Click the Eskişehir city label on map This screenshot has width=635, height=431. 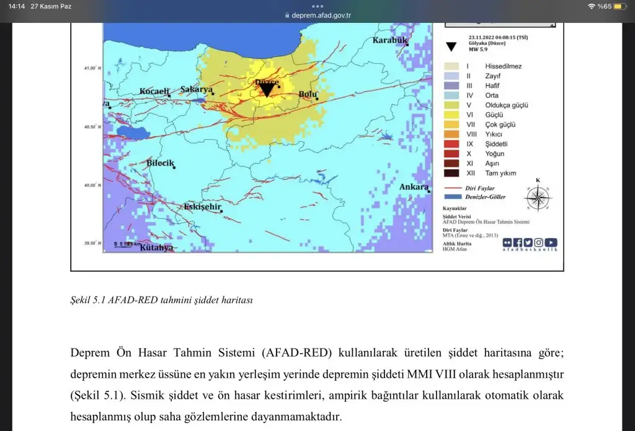(x=202, y=207)
